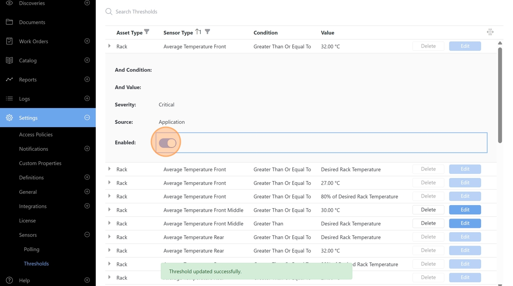This screenshot has height=286, width=513.
Task: Open Access Policies in Settings
Action: tap(36, 134)
